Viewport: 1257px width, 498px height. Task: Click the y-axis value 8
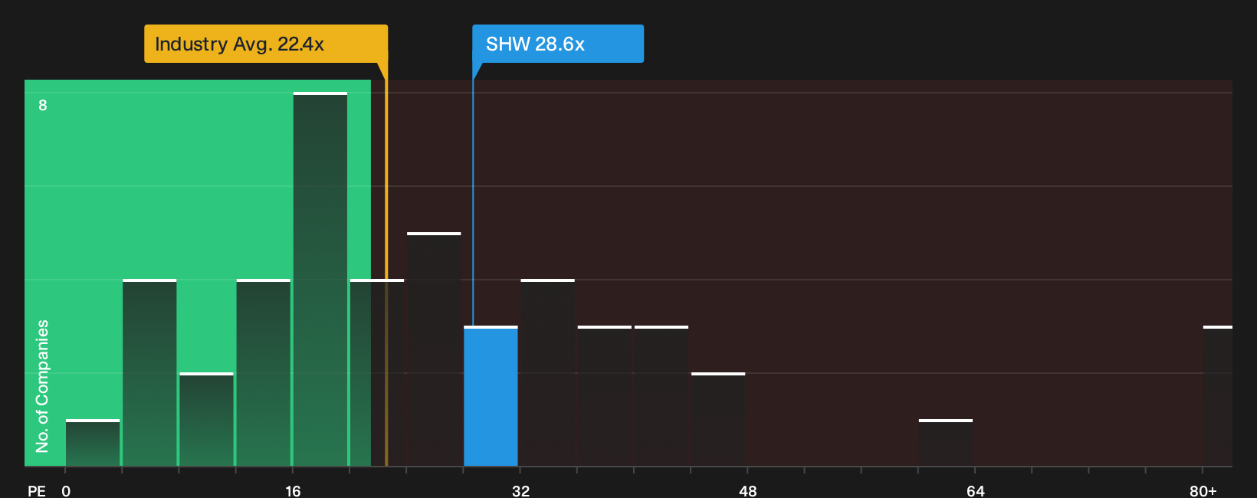click(x=43, y=105)
